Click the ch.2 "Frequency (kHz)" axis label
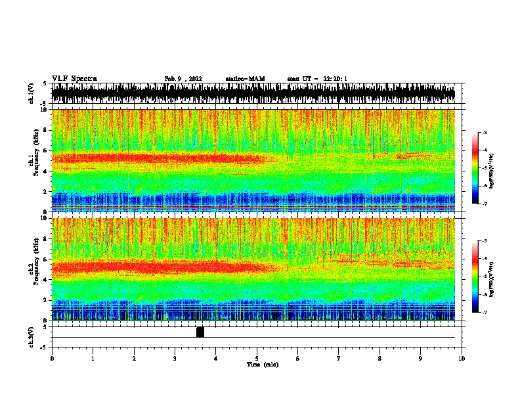This screenshot has height=402, width=520. [x=36, y=261]
